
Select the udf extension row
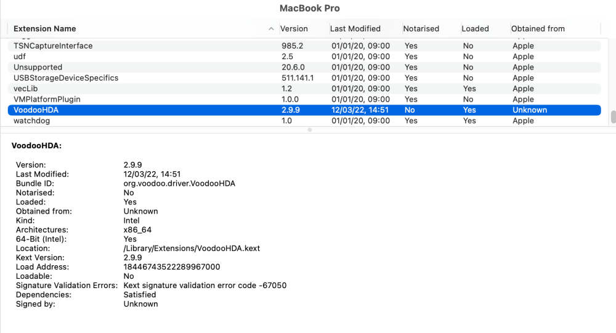304,57
